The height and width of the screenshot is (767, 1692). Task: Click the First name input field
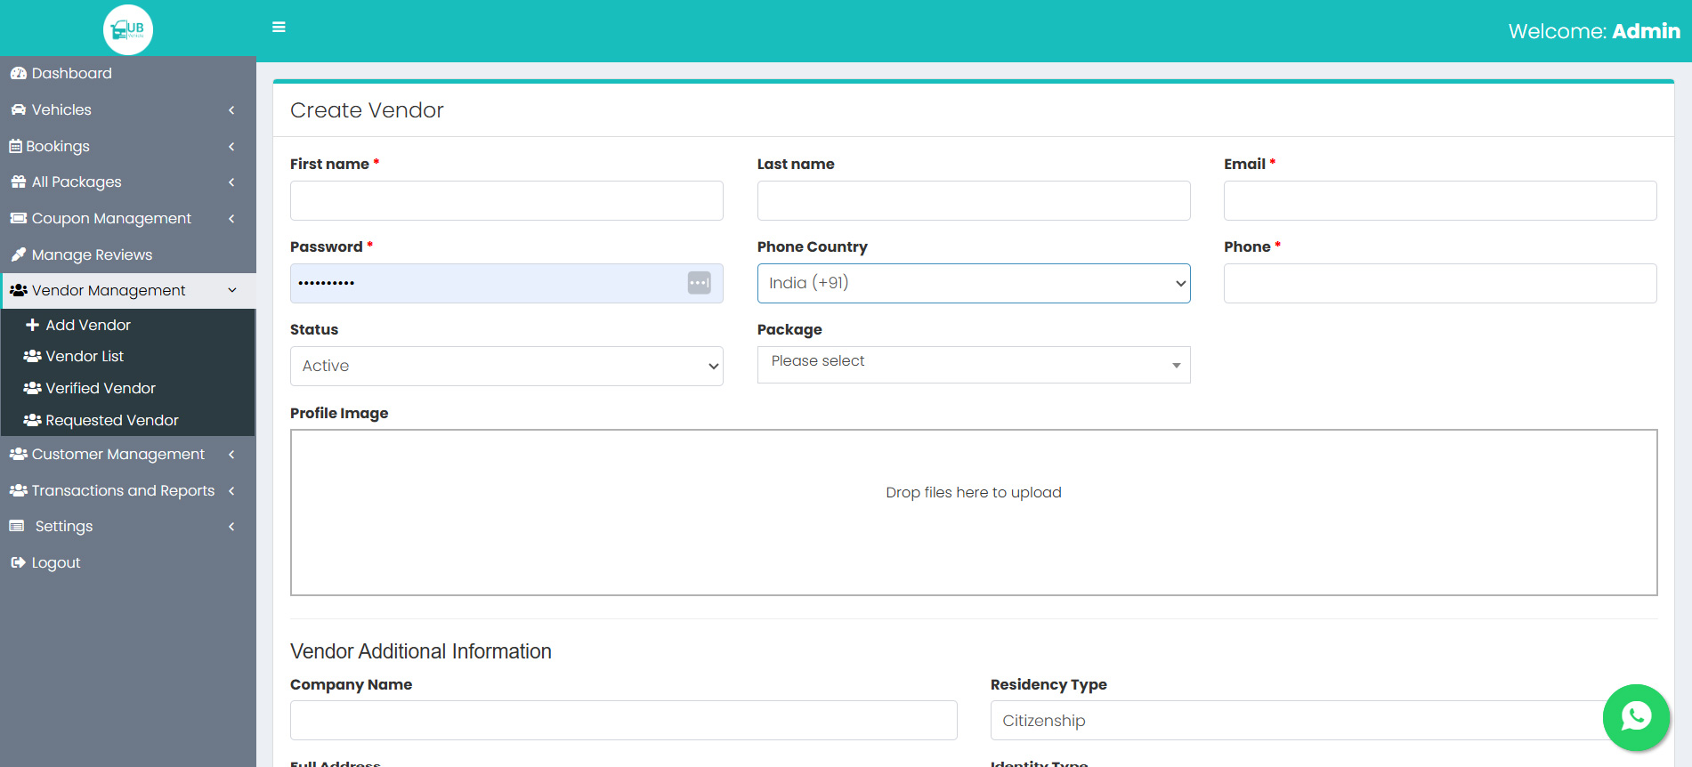tap(506, 200)
